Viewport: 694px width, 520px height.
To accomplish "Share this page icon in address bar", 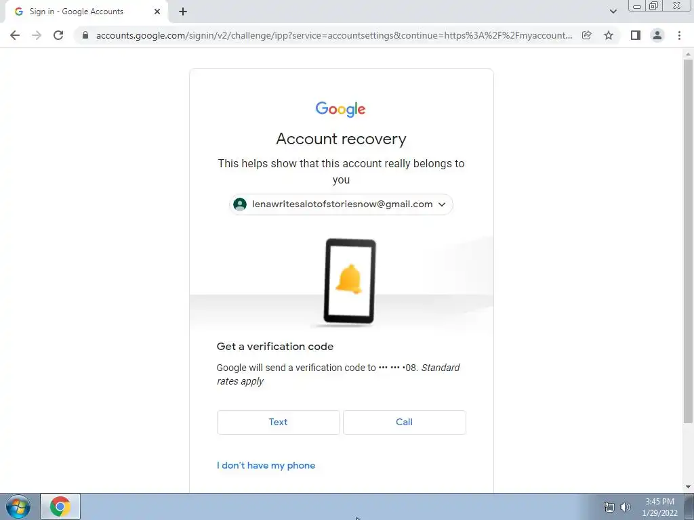I will click(587, 35).
